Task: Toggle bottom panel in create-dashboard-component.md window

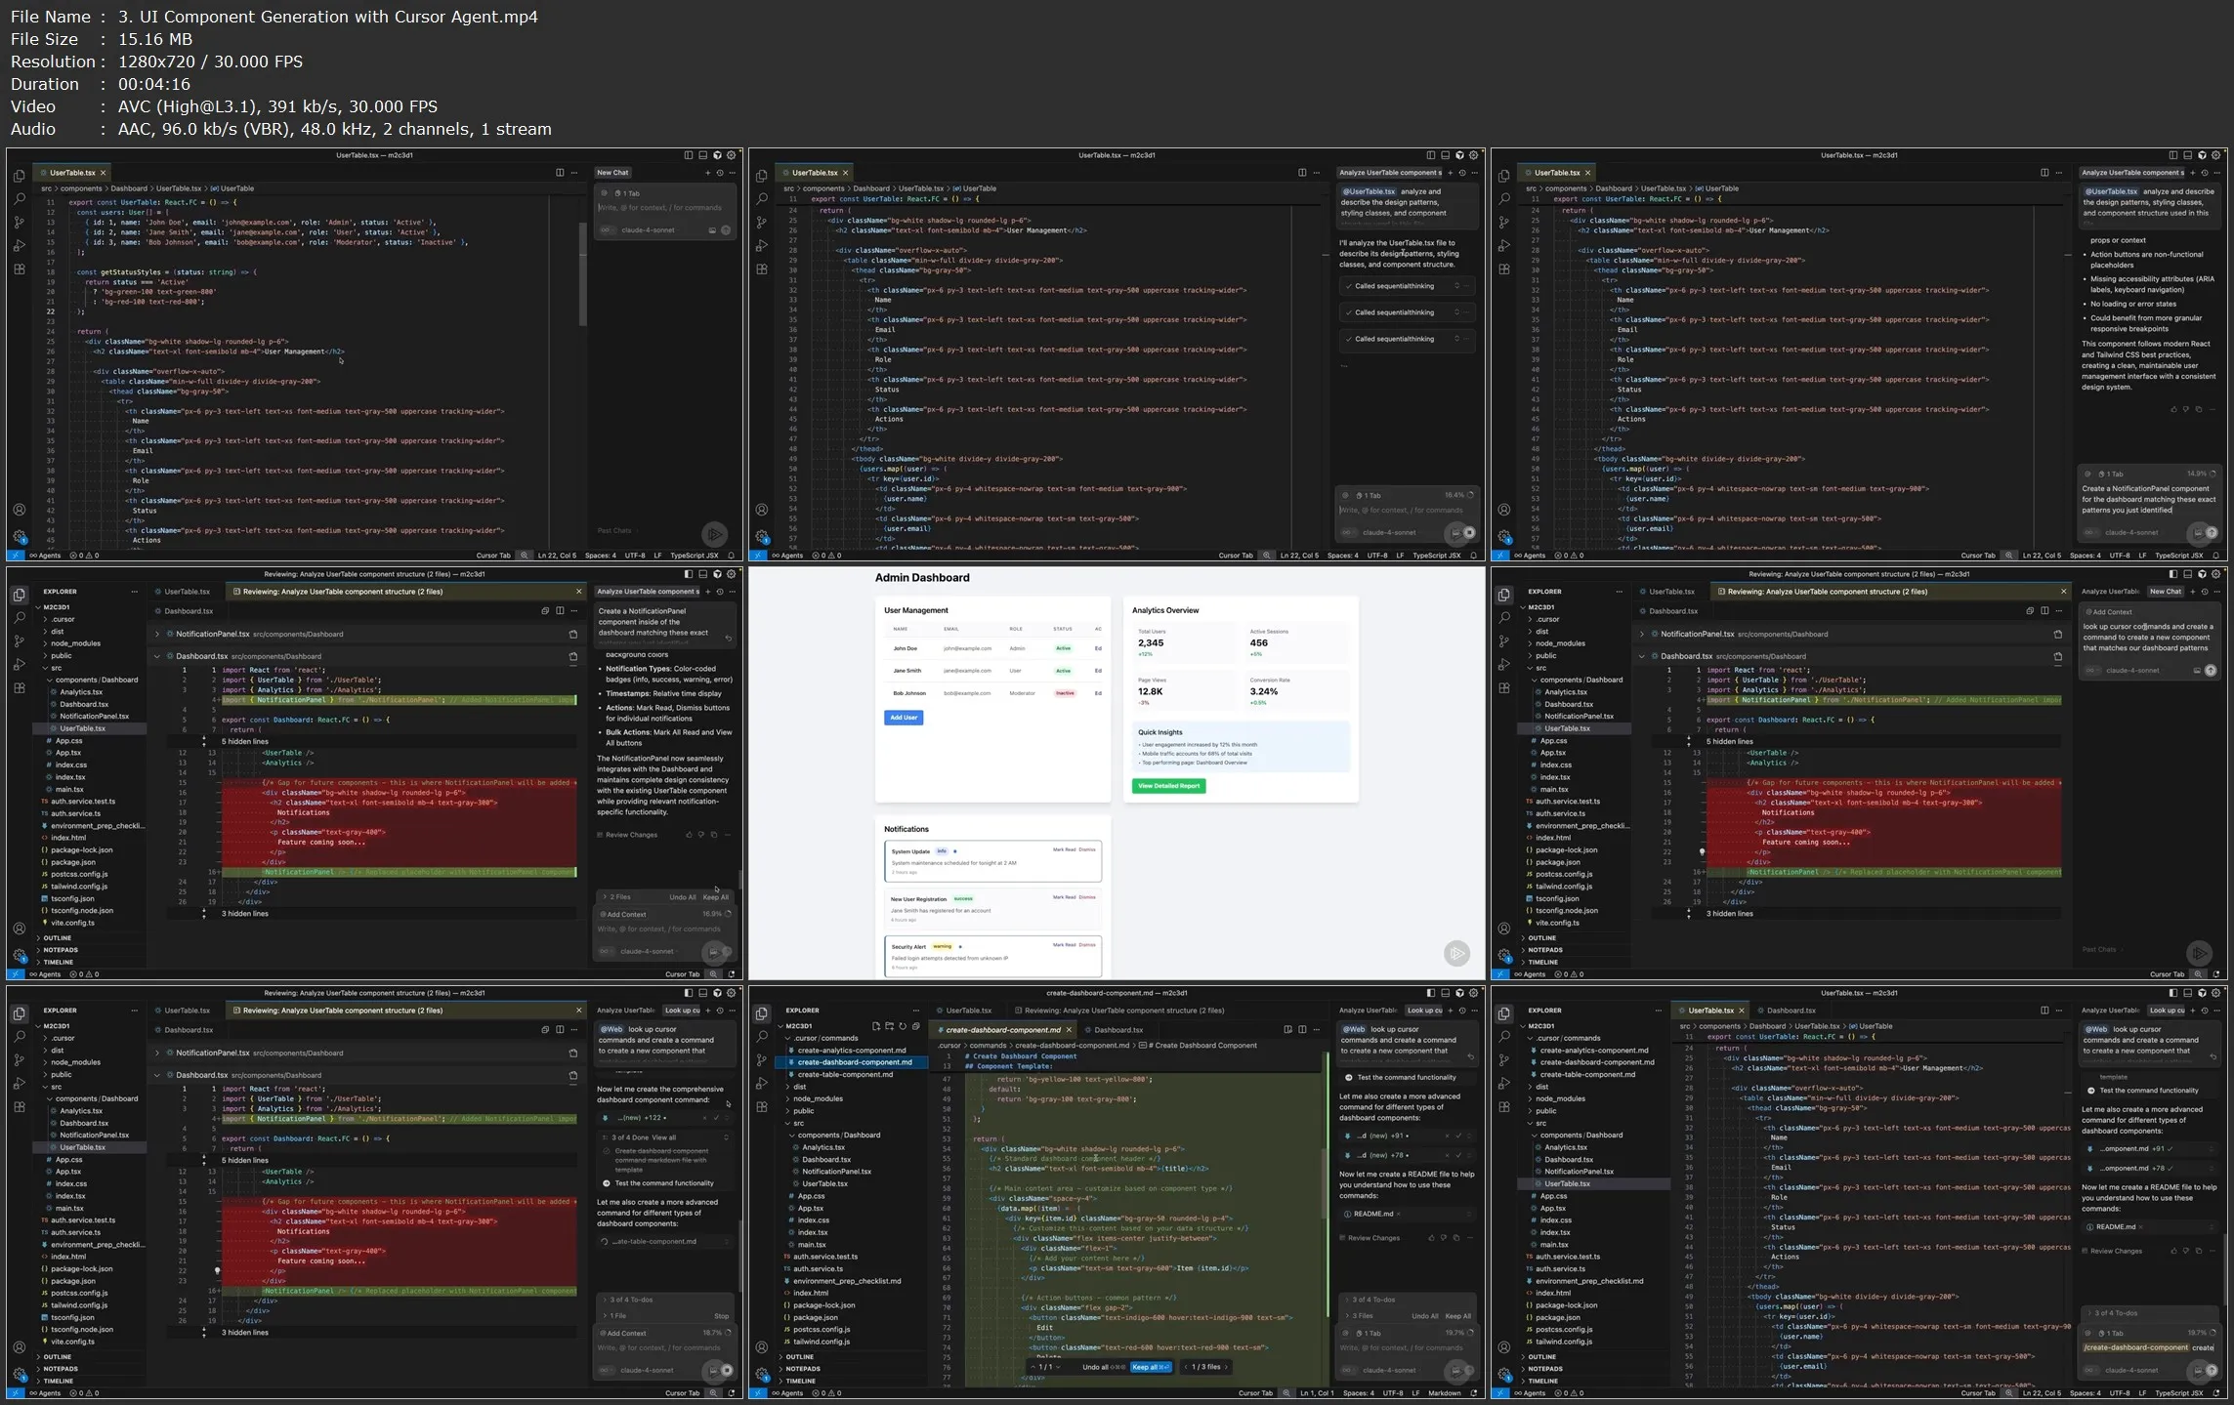Action: pyautogui.click(x=1446, y=993)
